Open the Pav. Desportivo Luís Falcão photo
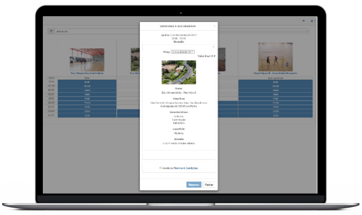Viewport: 362px width, 215px height. [x=87, y=60]
